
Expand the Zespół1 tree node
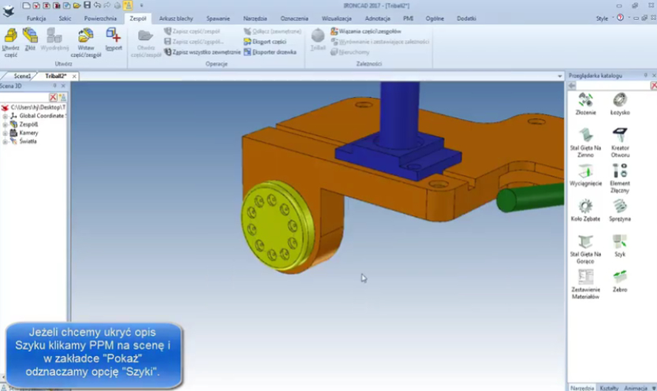(x=5, y=125)
